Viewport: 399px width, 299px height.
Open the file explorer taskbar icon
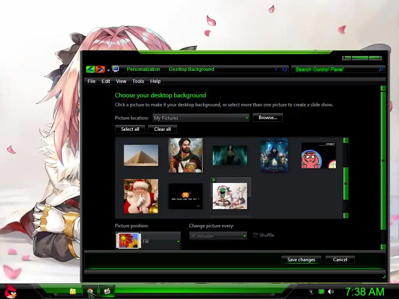pos(73,291)
